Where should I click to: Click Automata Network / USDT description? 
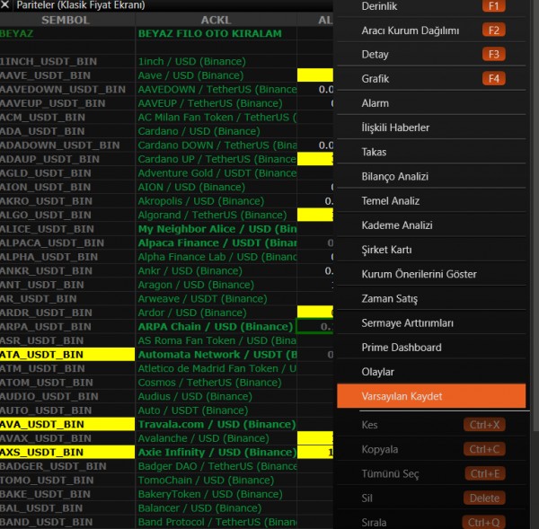tap(216, 355)
